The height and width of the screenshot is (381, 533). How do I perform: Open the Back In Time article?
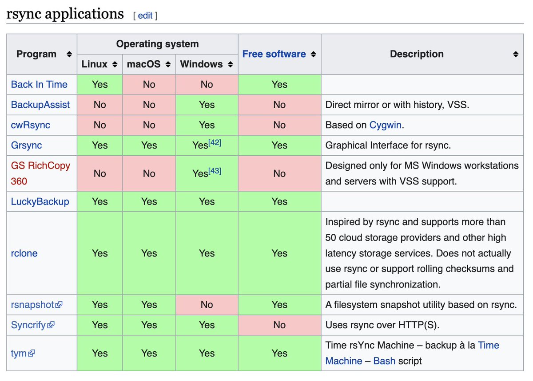click(39, 84)
